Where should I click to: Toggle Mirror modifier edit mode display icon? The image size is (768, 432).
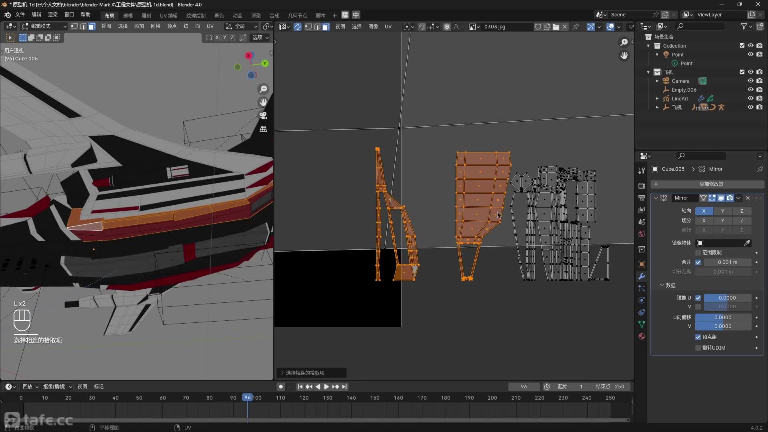pyautogui.click(x=712, y=198)
